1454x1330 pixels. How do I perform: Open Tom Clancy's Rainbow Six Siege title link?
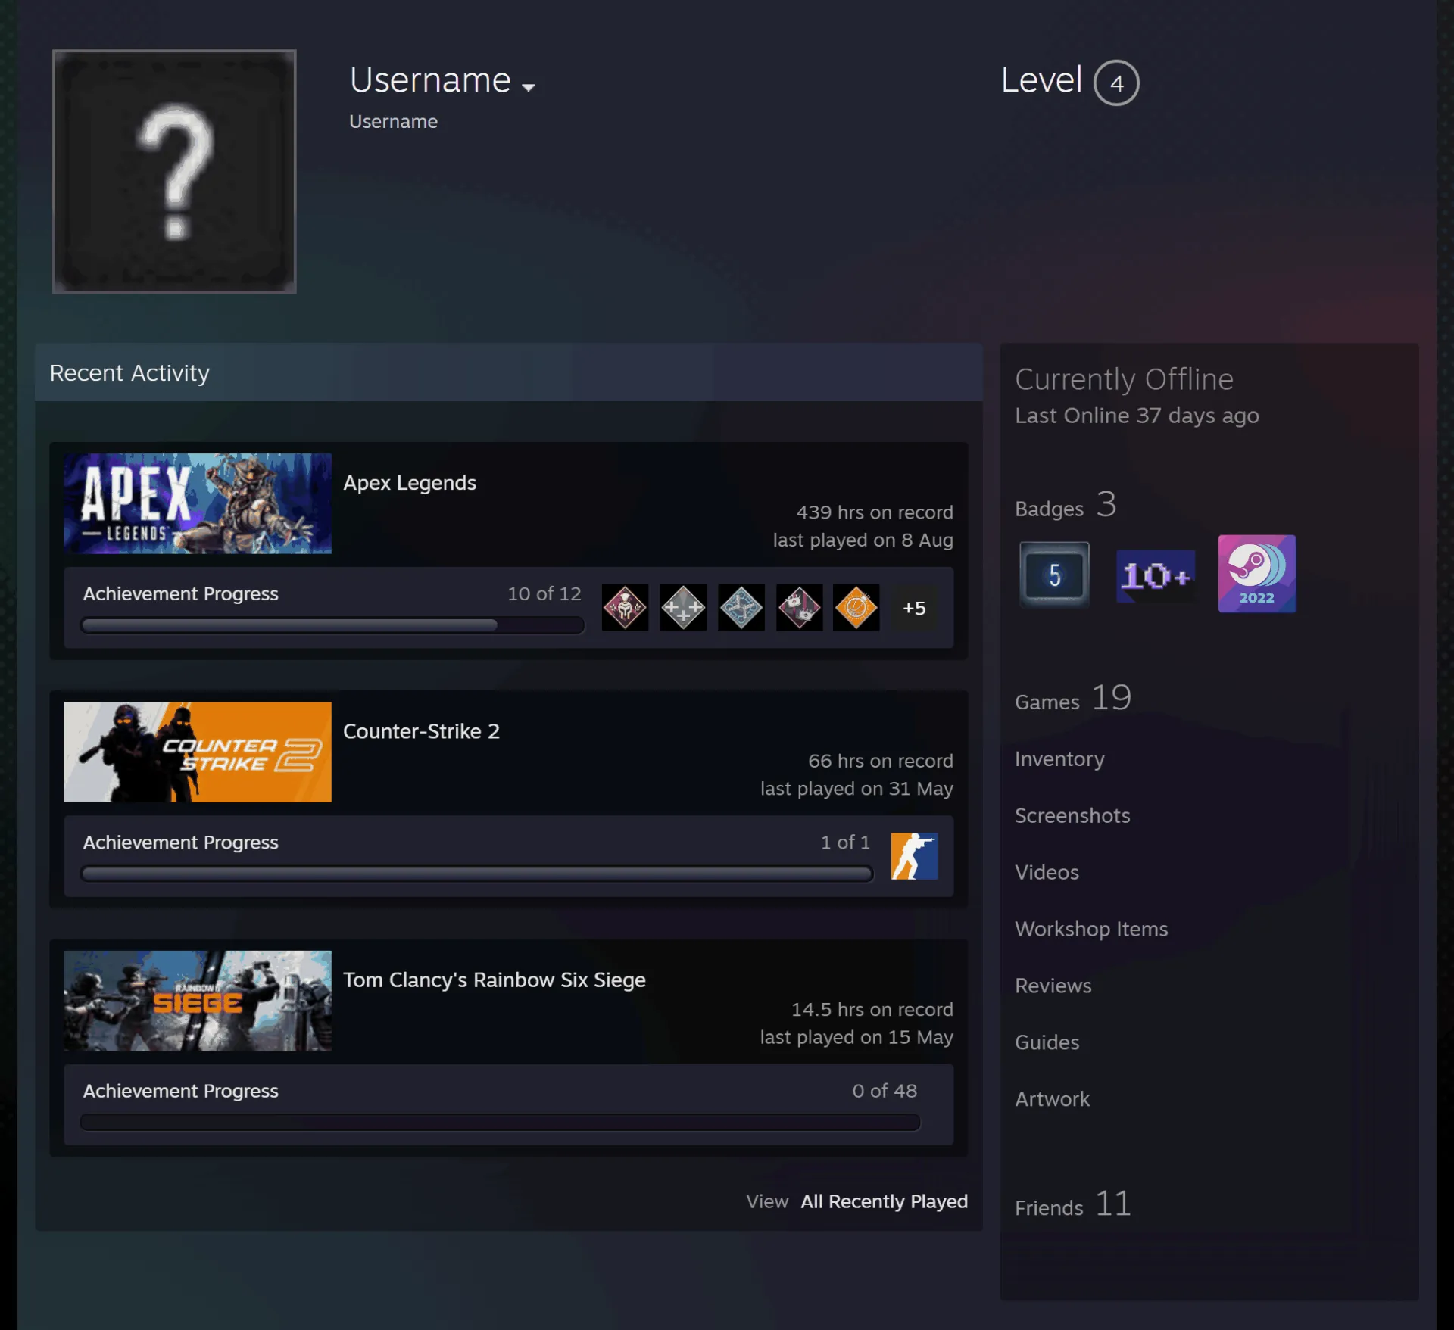[x=495, y=980]
